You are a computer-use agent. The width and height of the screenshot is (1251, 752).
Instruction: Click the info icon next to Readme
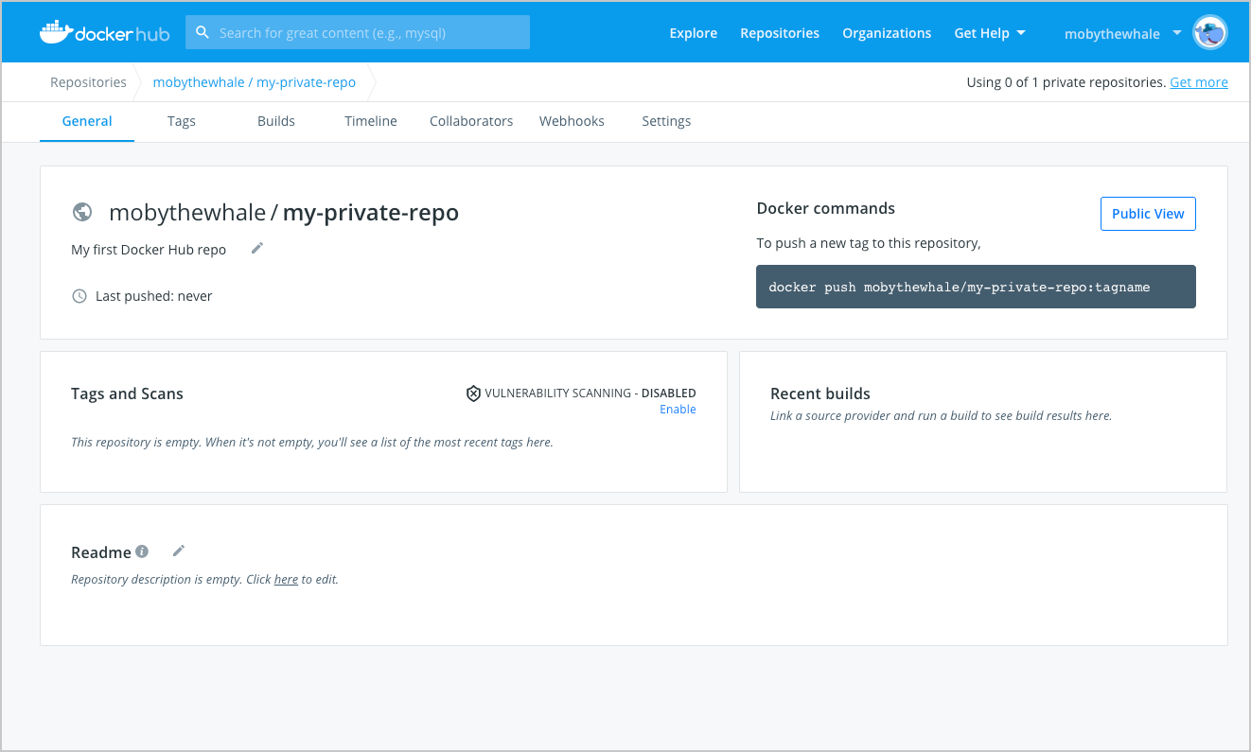(141, 551)
